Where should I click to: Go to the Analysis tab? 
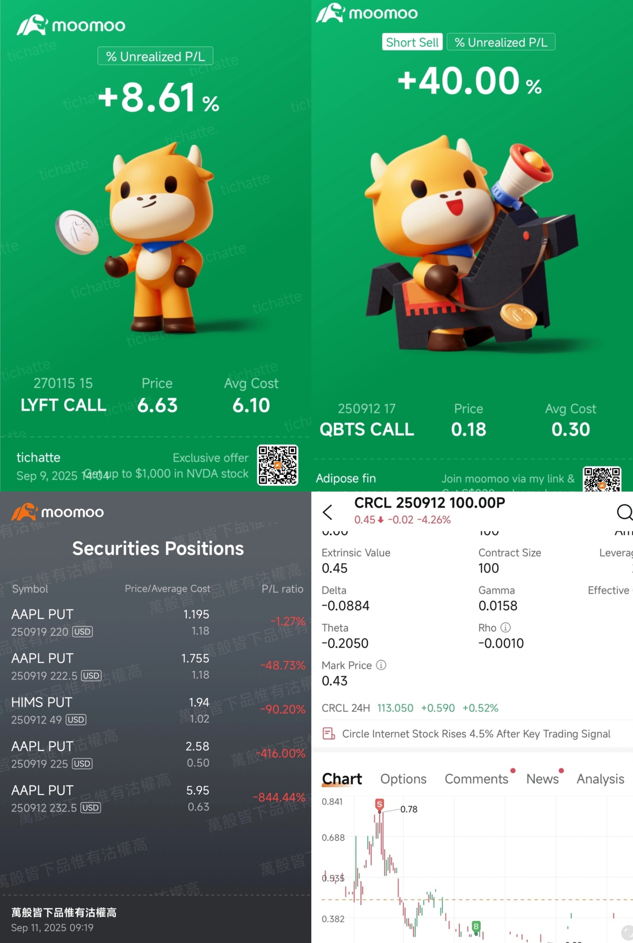600,778
